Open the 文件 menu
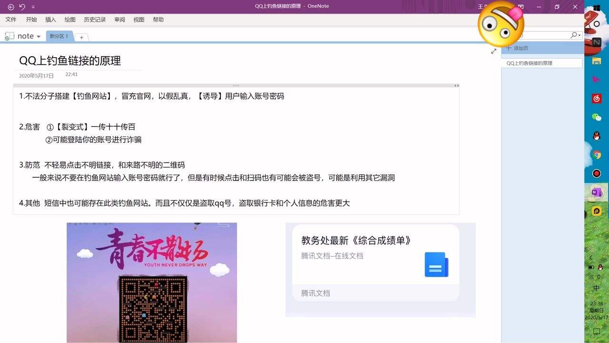The image size is (609, 343). coord(10,20)
